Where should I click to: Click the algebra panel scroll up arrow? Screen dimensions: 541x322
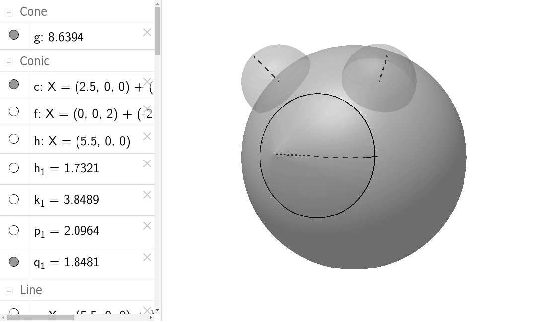157,4
